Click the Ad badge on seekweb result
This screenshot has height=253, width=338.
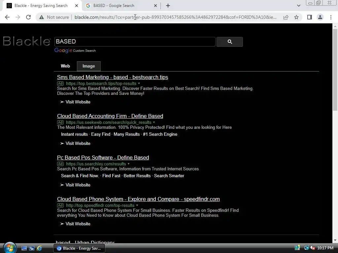60,123
